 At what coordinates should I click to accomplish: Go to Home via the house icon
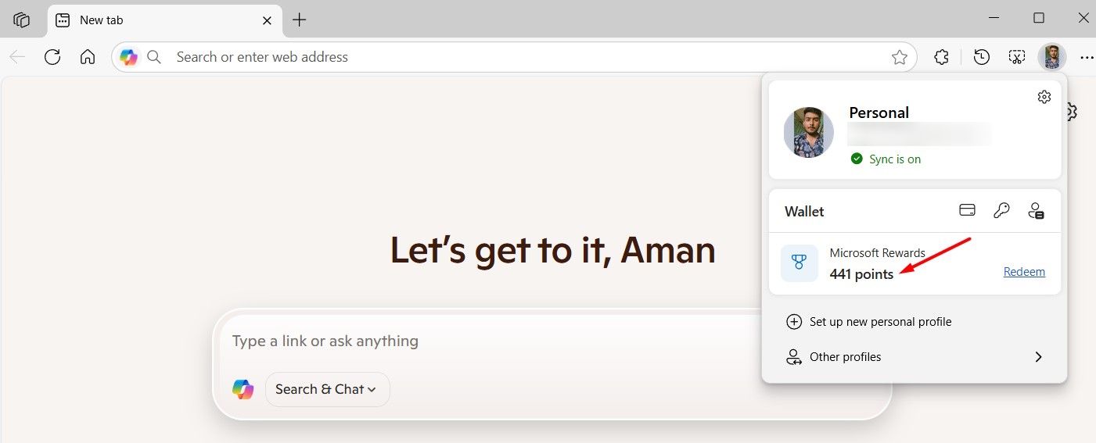88,57
